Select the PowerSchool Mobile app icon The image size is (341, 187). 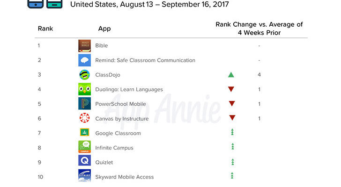(x=85, y=104)
